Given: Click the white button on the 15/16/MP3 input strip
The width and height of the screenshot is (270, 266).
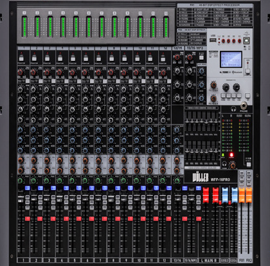Looking at the screenshot, I should pyautogui.click(x=201, y=58).
